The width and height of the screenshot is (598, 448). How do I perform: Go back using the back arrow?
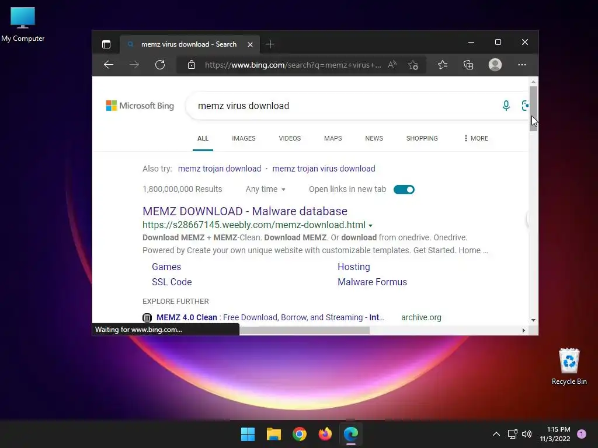[x=109, y=65]
